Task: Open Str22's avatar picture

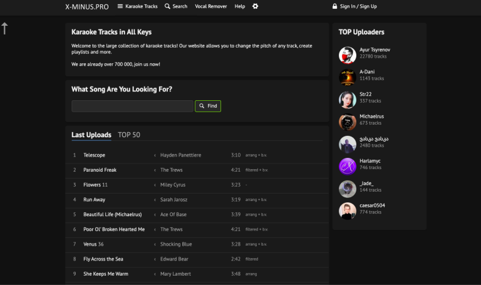Action: [x=347, y=100]
